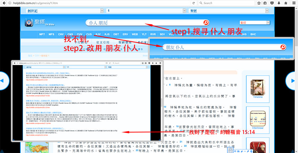Image resolution: width=298 pixels, height=153 pixels.
Task: Focus the browser Search box
Action: pyautogui.click(x=226, y=3)
